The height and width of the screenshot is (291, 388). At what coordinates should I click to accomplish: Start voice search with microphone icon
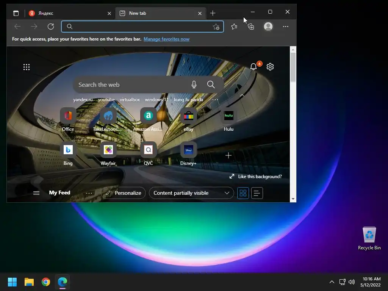(x=194, y=84)
